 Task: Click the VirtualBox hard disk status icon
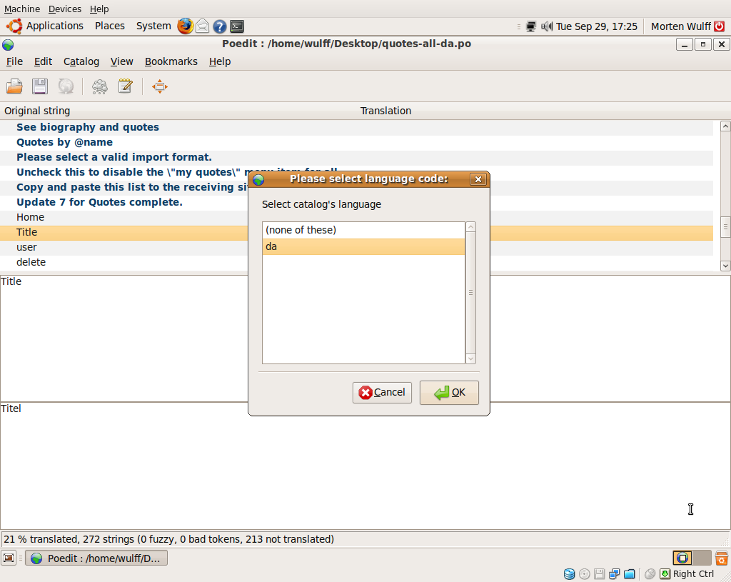click(x=569, y=574)
